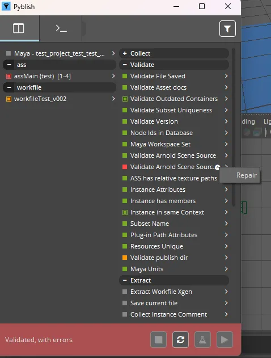Open the overview columns tab
The image size is (271, 358).
(19, 28)
